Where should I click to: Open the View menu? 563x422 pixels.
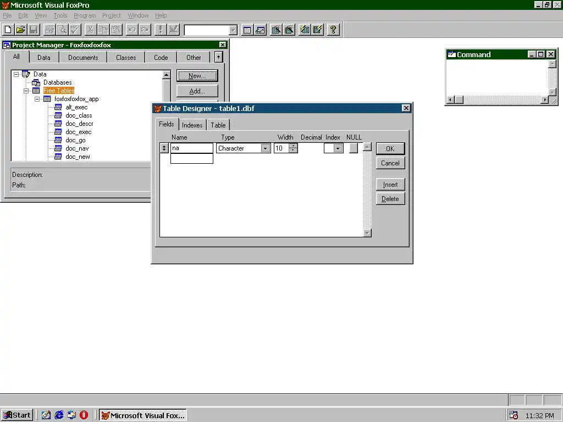tap(41, 15)
